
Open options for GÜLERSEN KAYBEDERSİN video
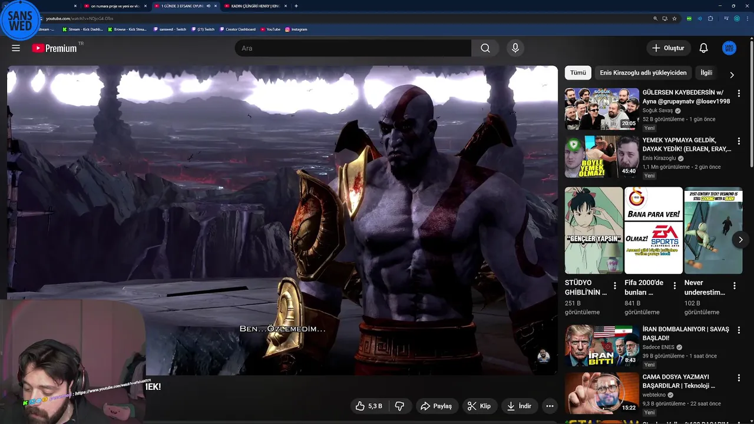tap(739, 94)
